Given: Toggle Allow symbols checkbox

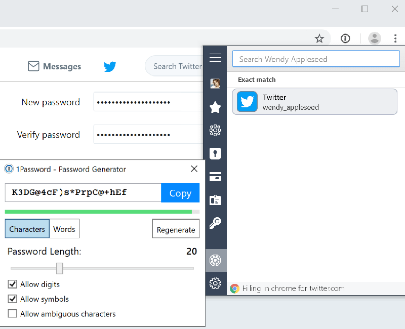Looking at the screenshot, I should (12, 299).
